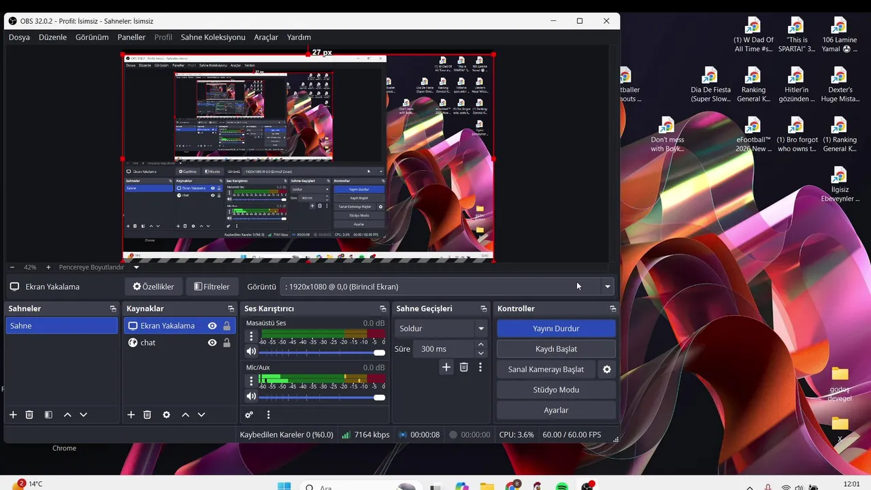Add a new scene with the plus icon in Sahneler
The height and width of the screenshot is (490, 871).
13,414
